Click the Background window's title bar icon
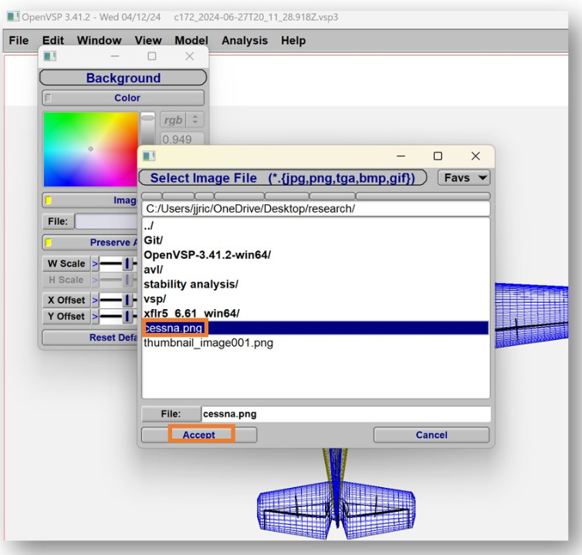 [x=51, y=56]
